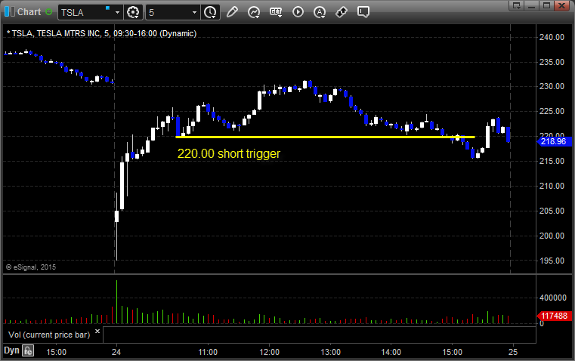Viewport: 575px width, 361px height.
Task: Toggle the green symbol link circle
Action: [49, 12]
